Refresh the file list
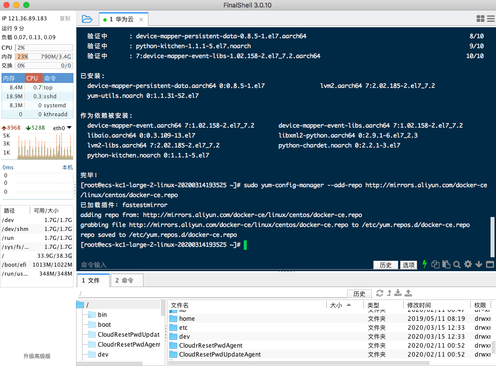Image resolution: width=496 pixels, height=366 pixels. point(380,293)
